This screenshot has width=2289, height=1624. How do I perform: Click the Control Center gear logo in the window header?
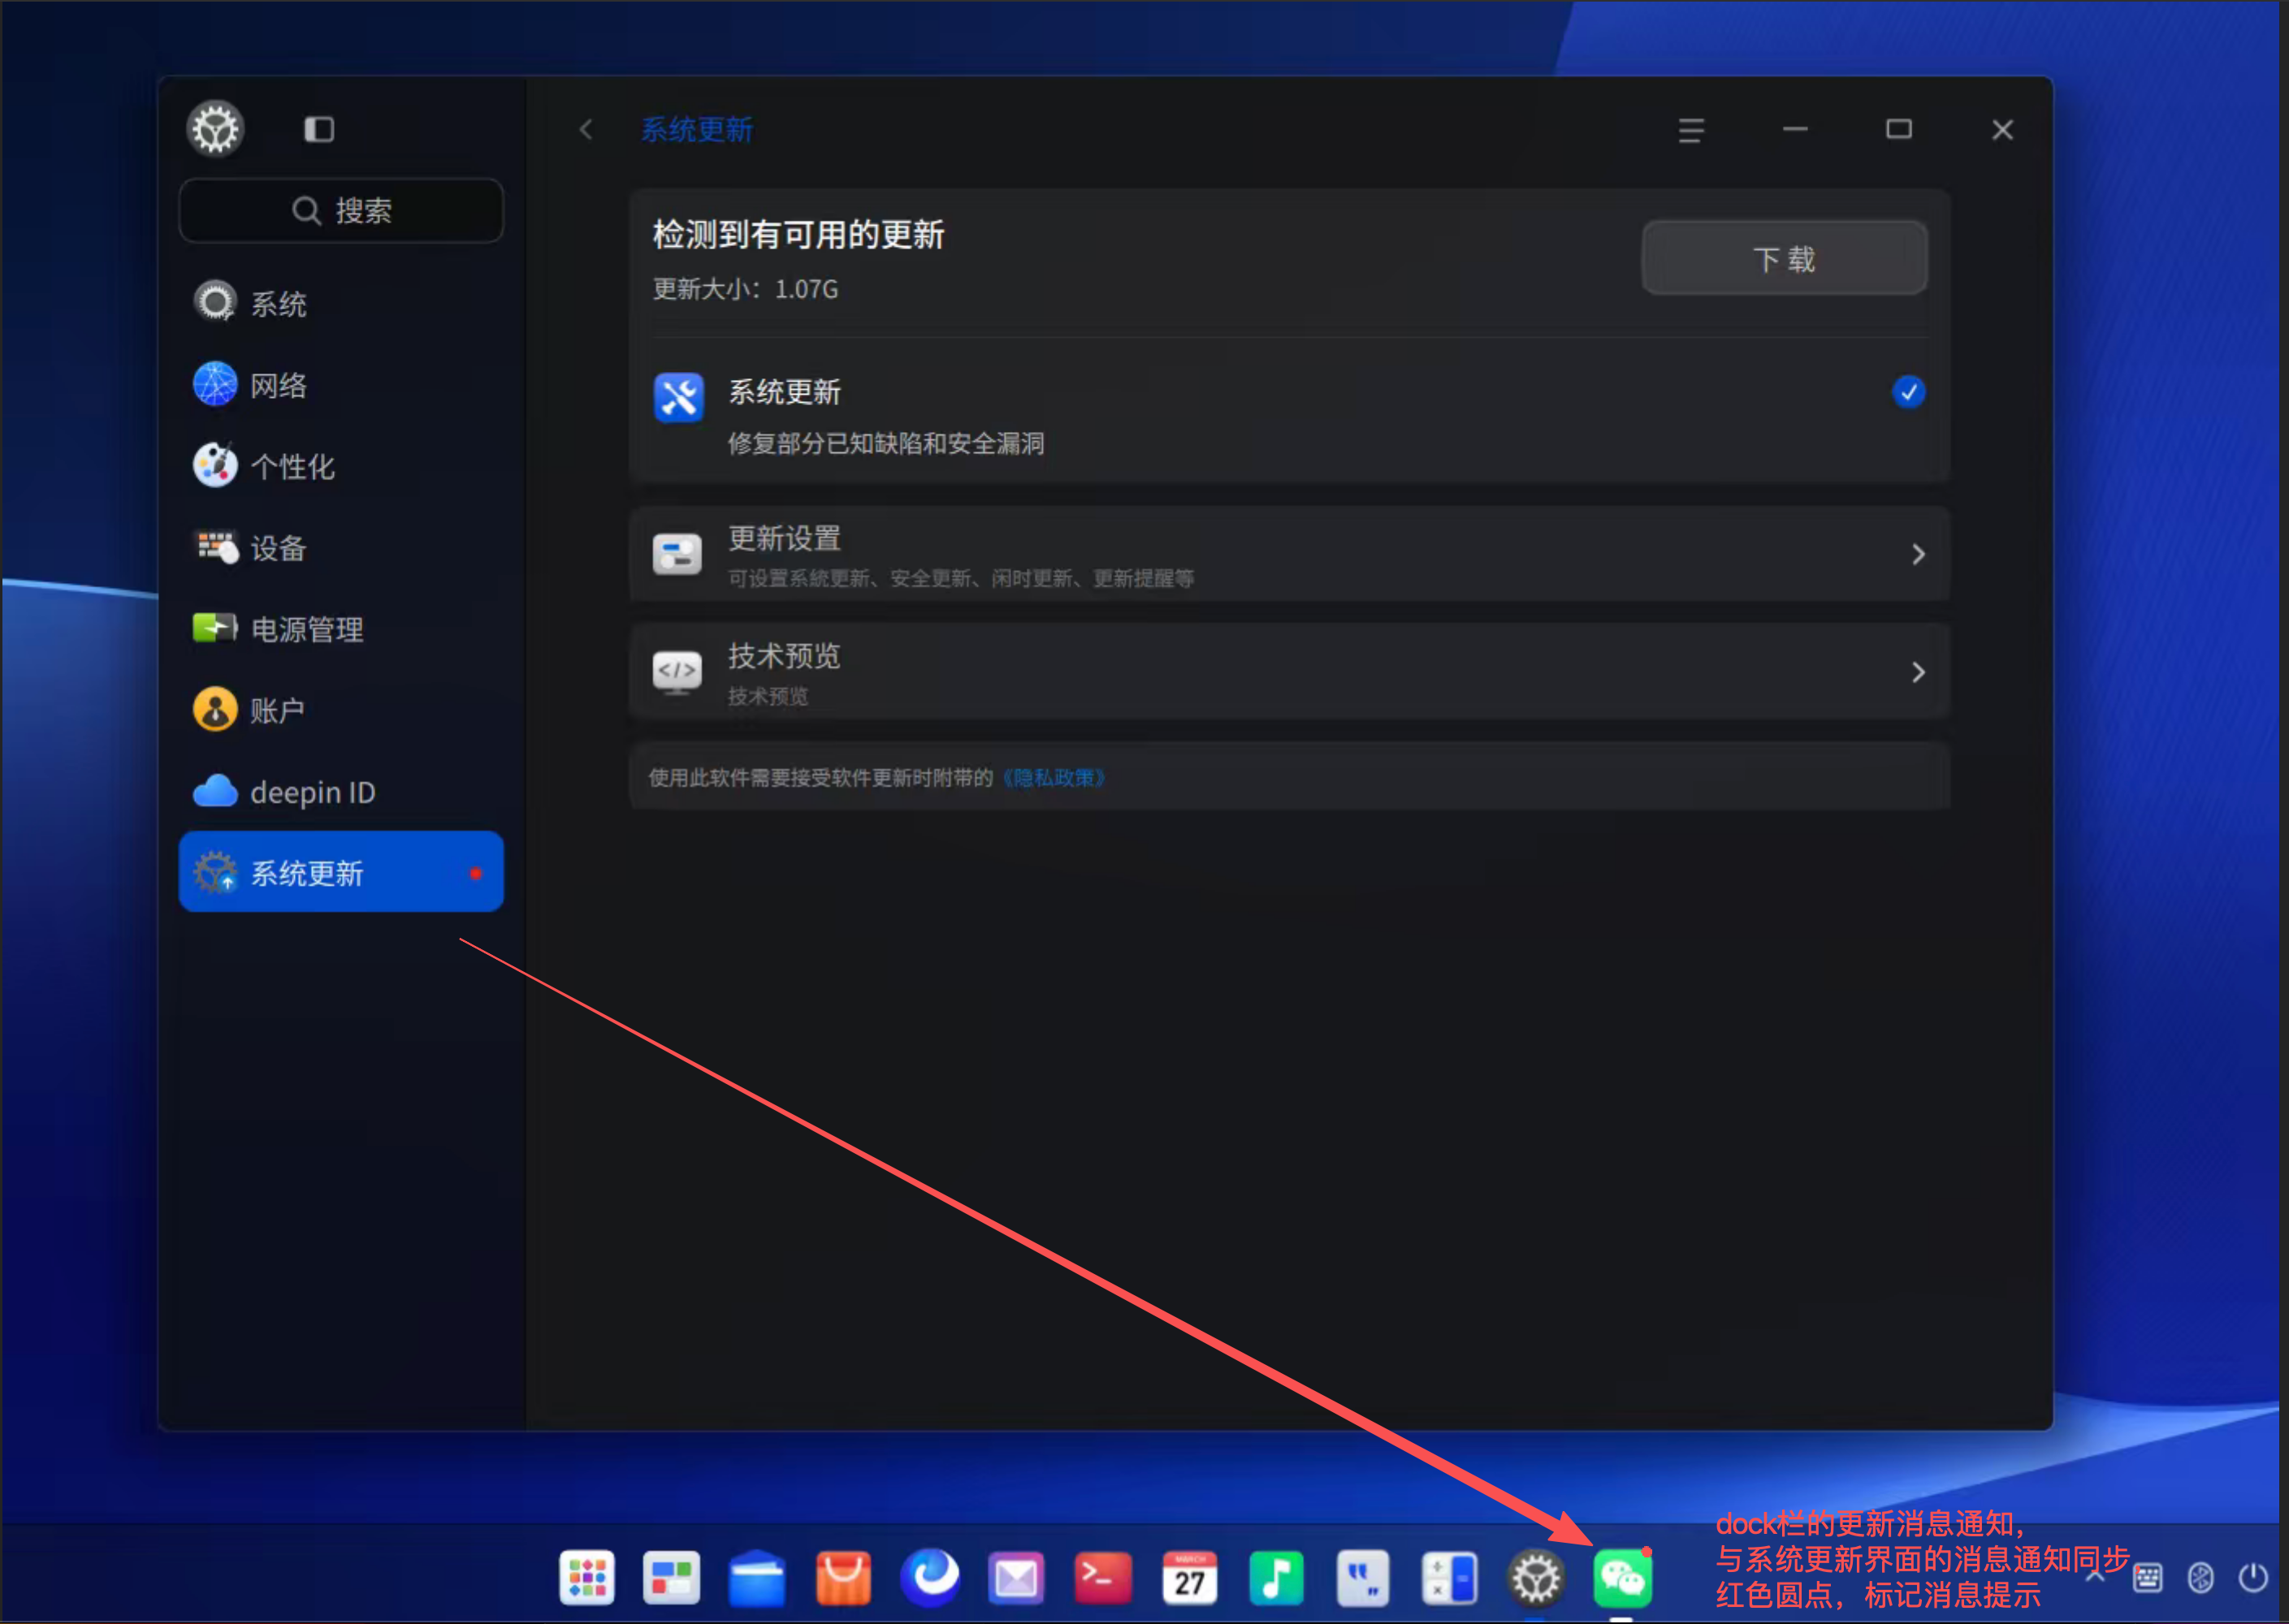[215, 129]
